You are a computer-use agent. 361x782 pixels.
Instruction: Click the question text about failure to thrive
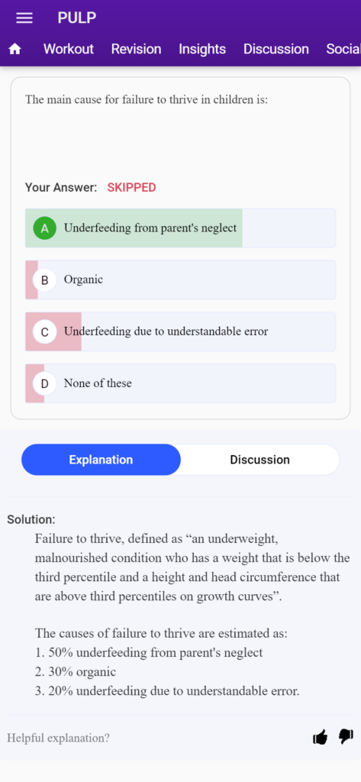(x=147, y=100)
